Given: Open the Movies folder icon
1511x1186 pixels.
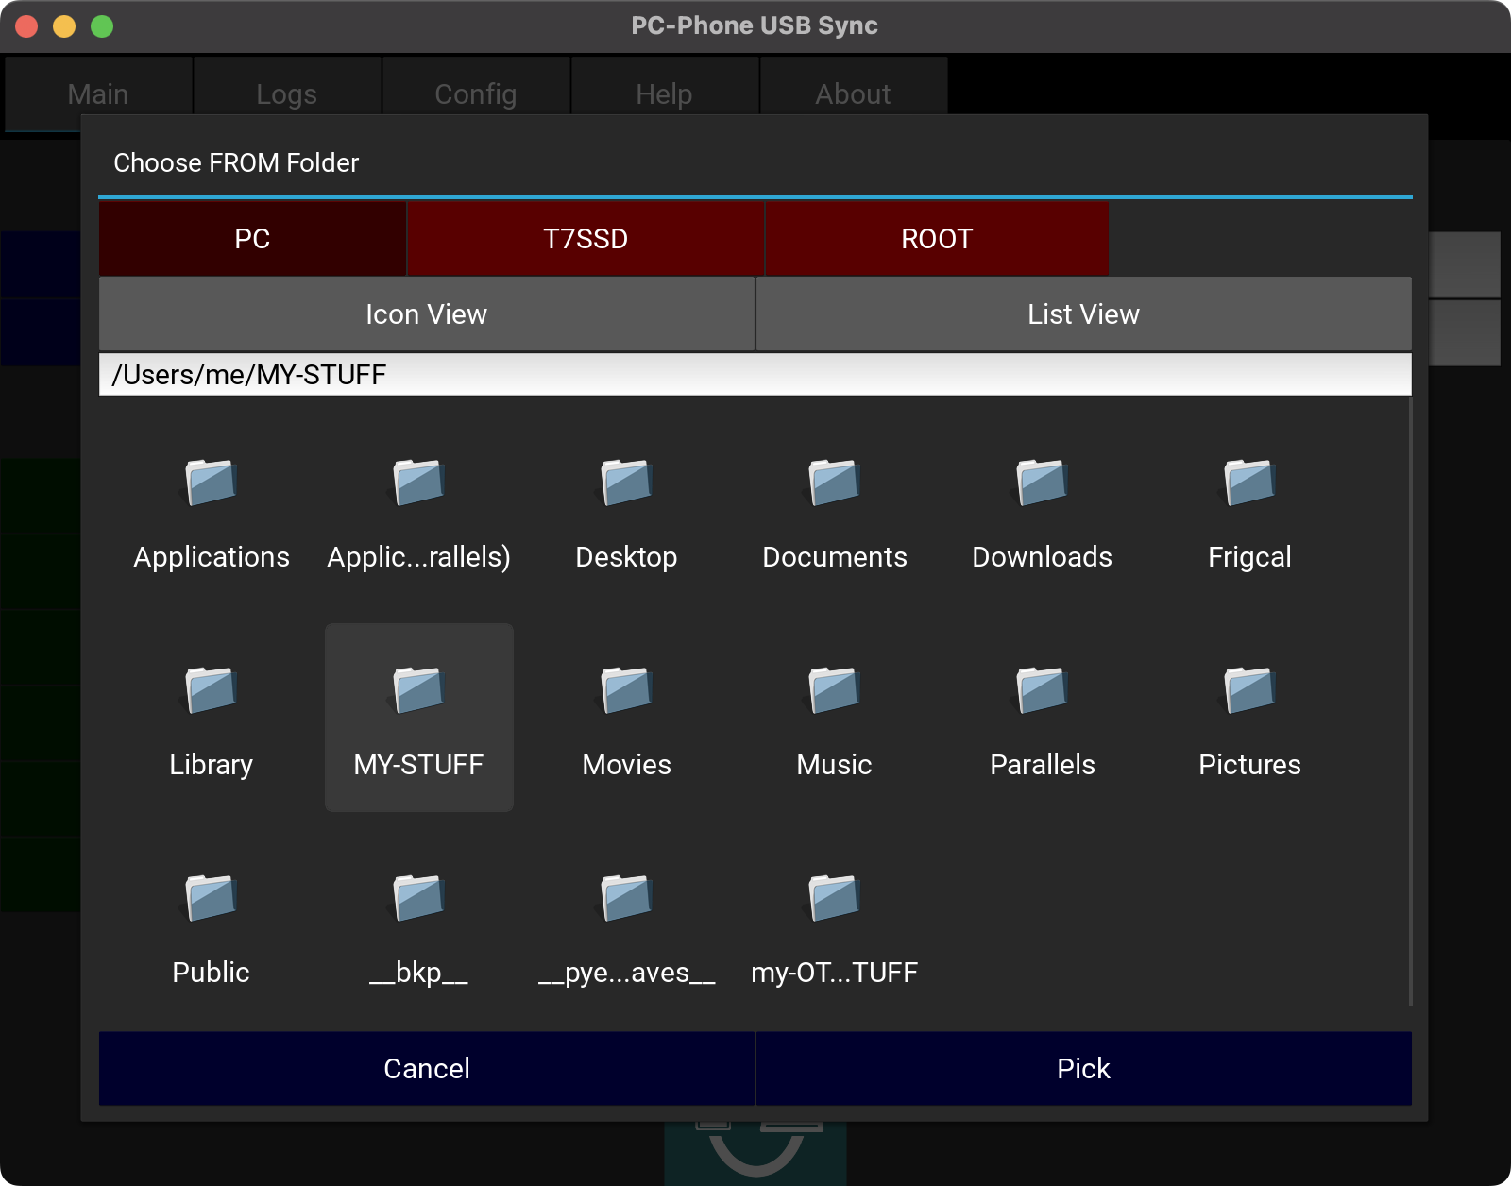Looking at the screenshot, I should [626, 691].
